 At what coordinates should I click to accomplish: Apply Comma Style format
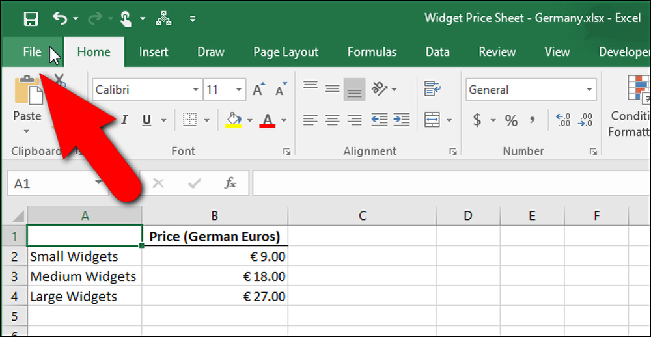533,120
